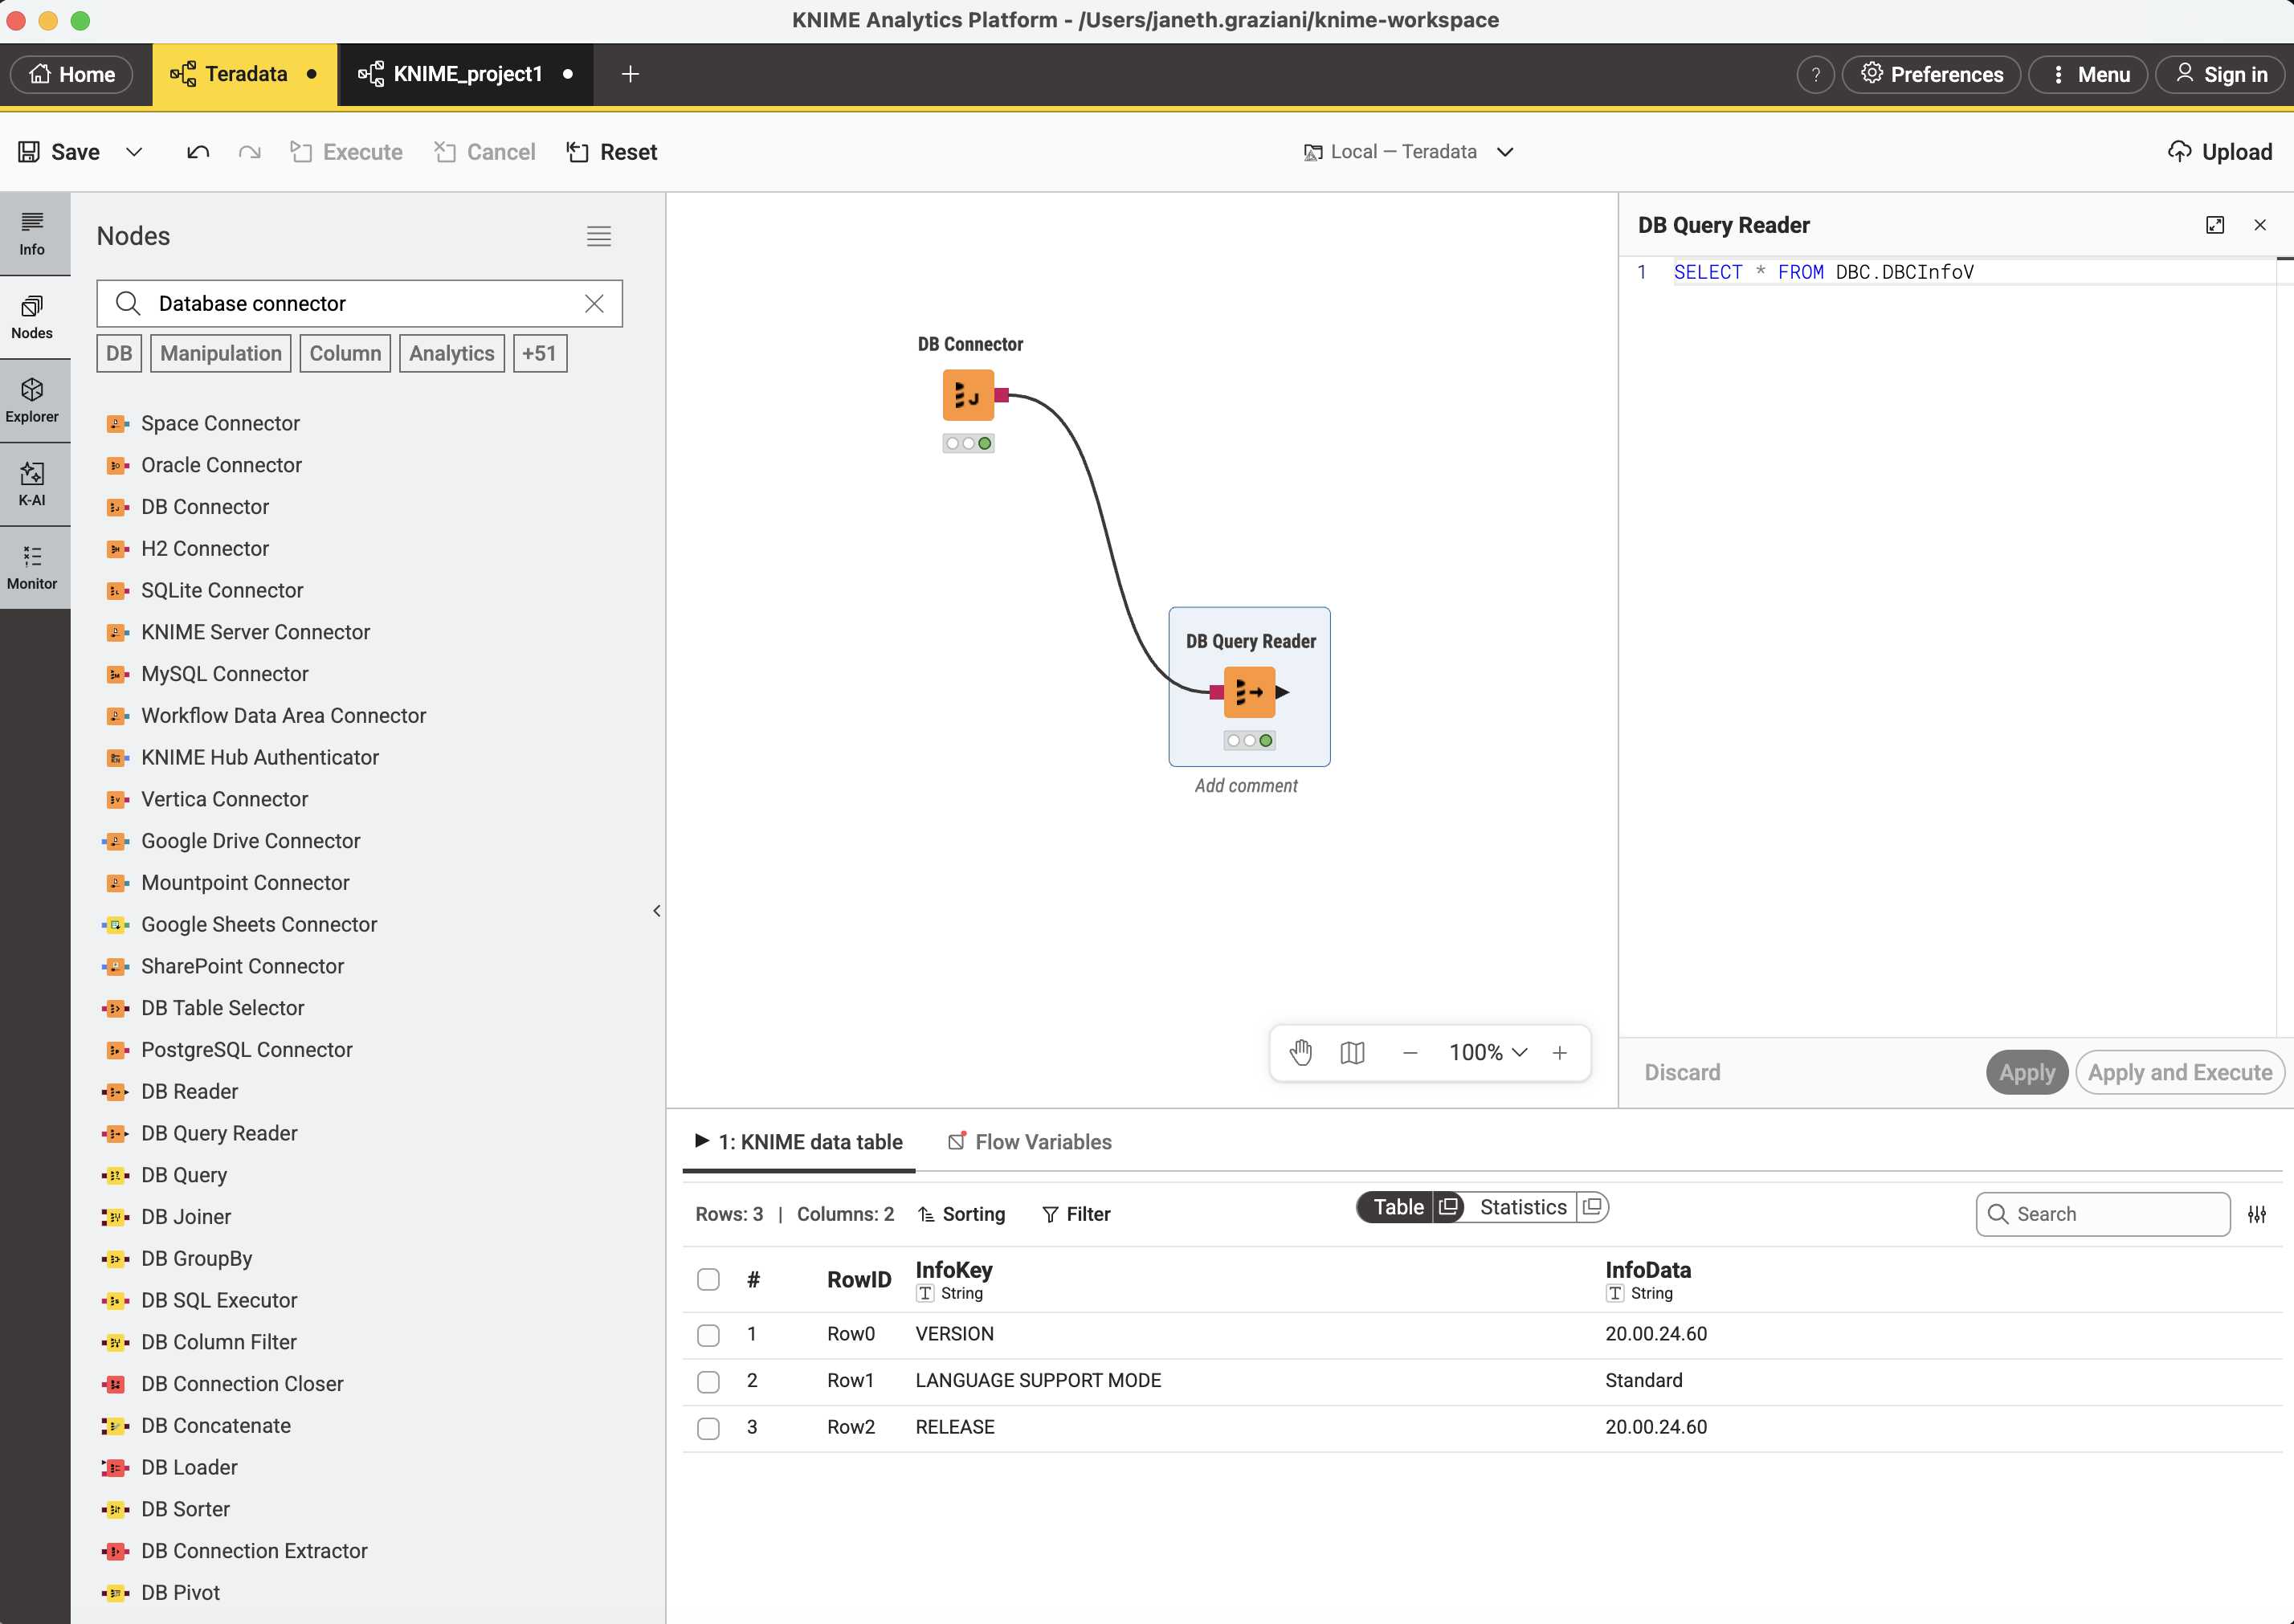Viewport: 2294px width, 1624px height.
Task: Click the Apply button
Action: (2027, 1073)
